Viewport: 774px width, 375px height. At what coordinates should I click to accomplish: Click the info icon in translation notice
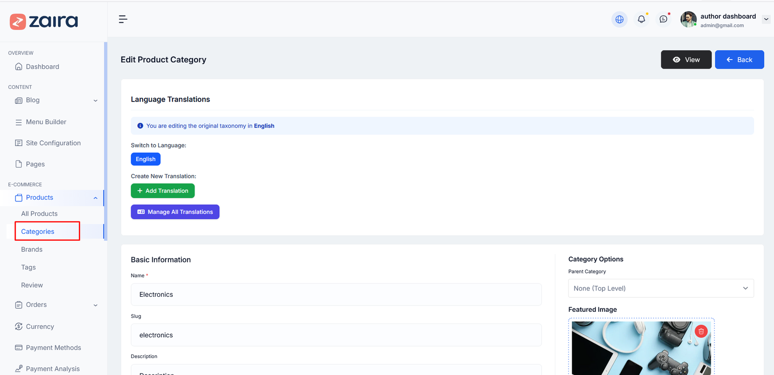[140, 126]
